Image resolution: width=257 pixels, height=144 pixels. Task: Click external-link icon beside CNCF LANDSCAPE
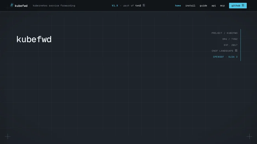[x=236, y=51]
